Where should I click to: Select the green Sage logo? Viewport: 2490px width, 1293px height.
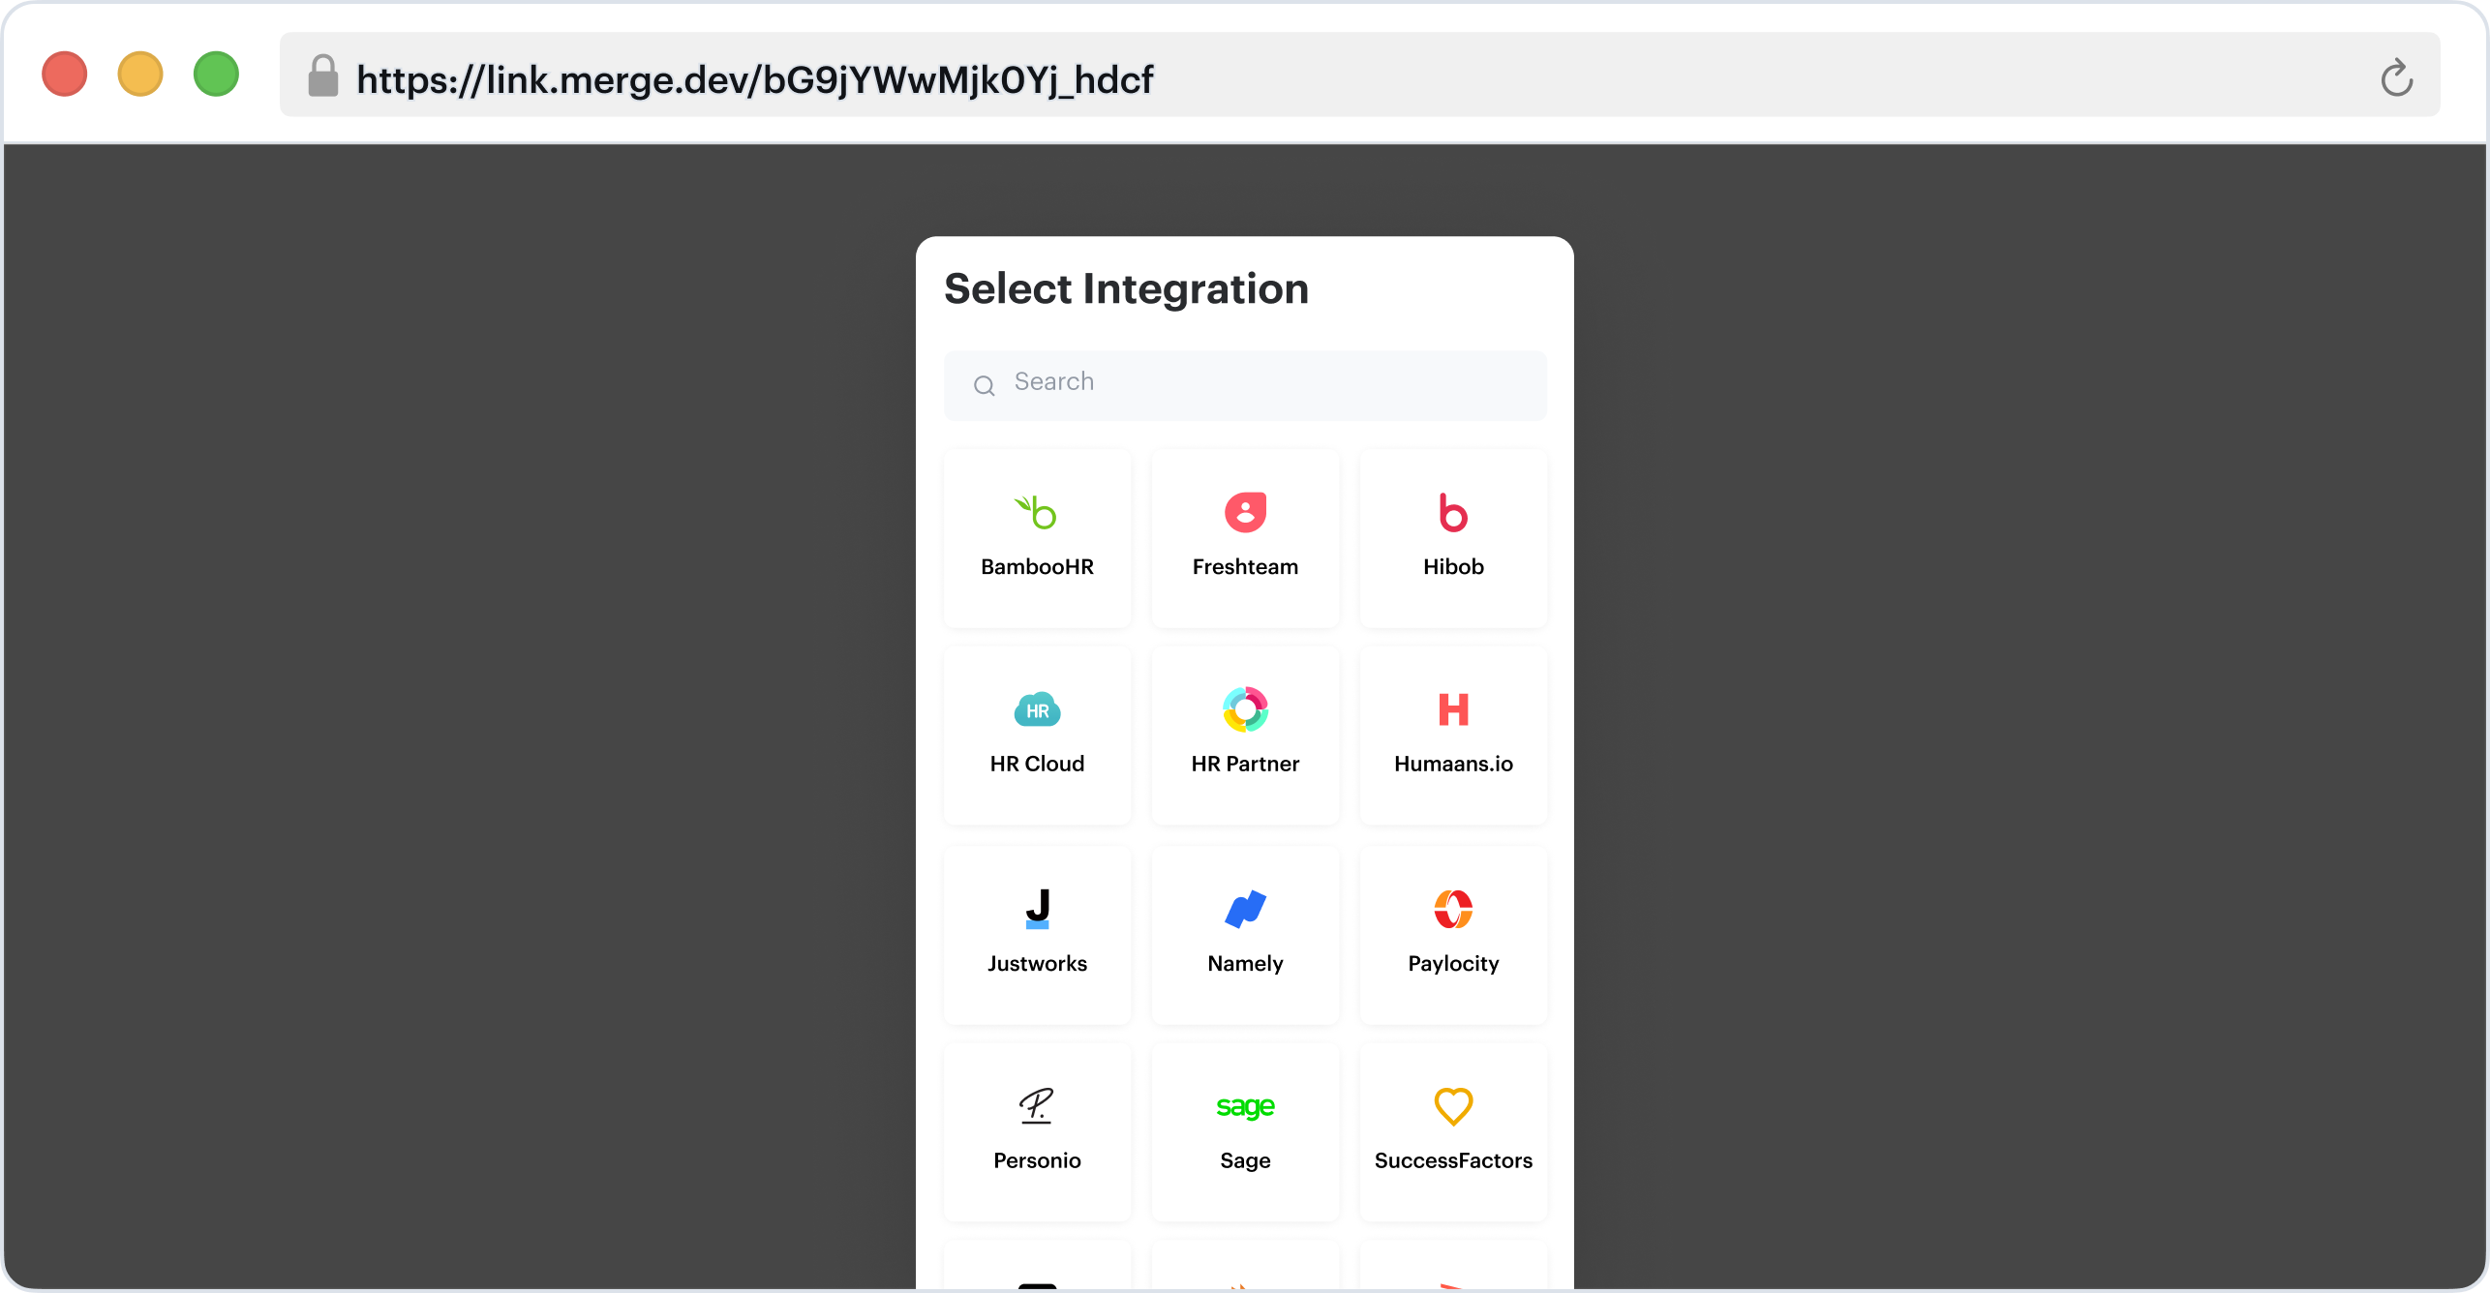pos(1245,1106)
